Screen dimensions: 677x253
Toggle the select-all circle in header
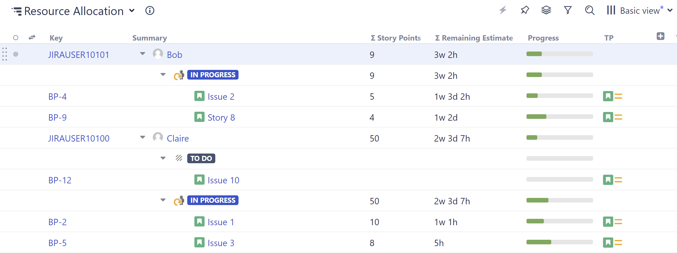pos(16,38)
